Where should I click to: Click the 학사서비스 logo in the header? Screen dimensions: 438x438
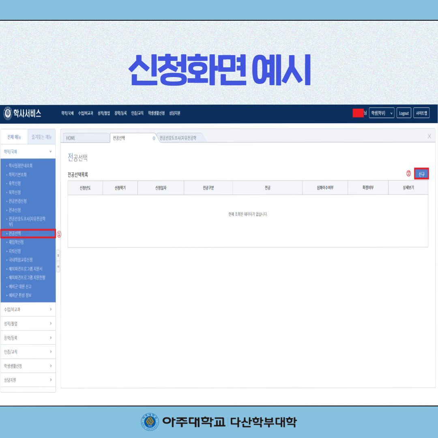[x=23, y=114]
